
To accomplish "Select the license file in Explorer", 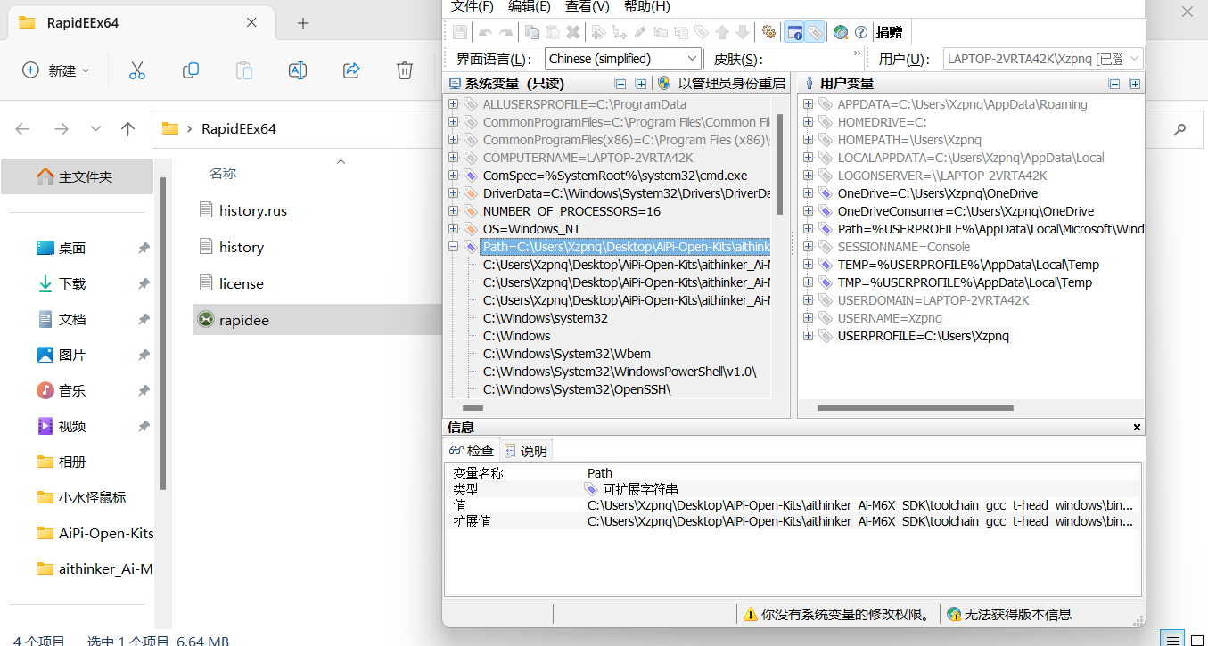I will [x=242, y=283].
